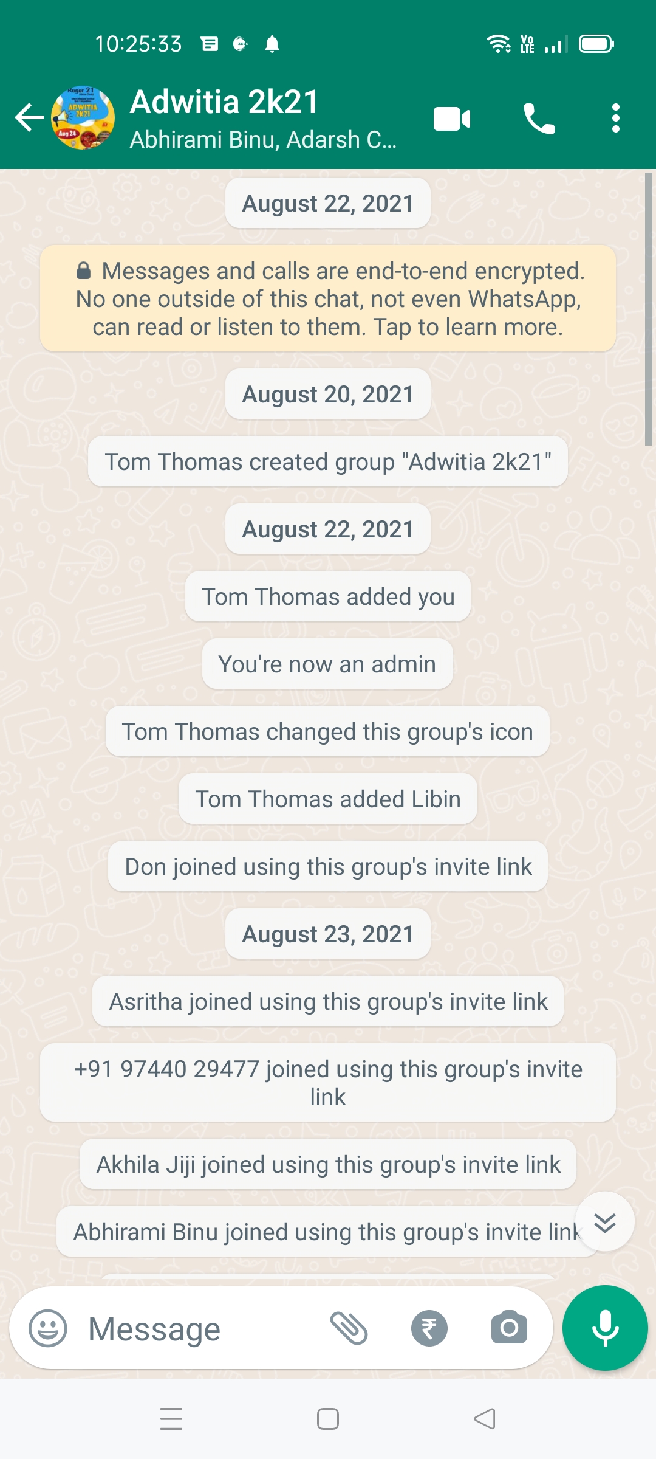Jump to latest messages with double chevron
The width and height of the screenshot is (656, 1459).
pyautogui.click(x=605, y=1223)
